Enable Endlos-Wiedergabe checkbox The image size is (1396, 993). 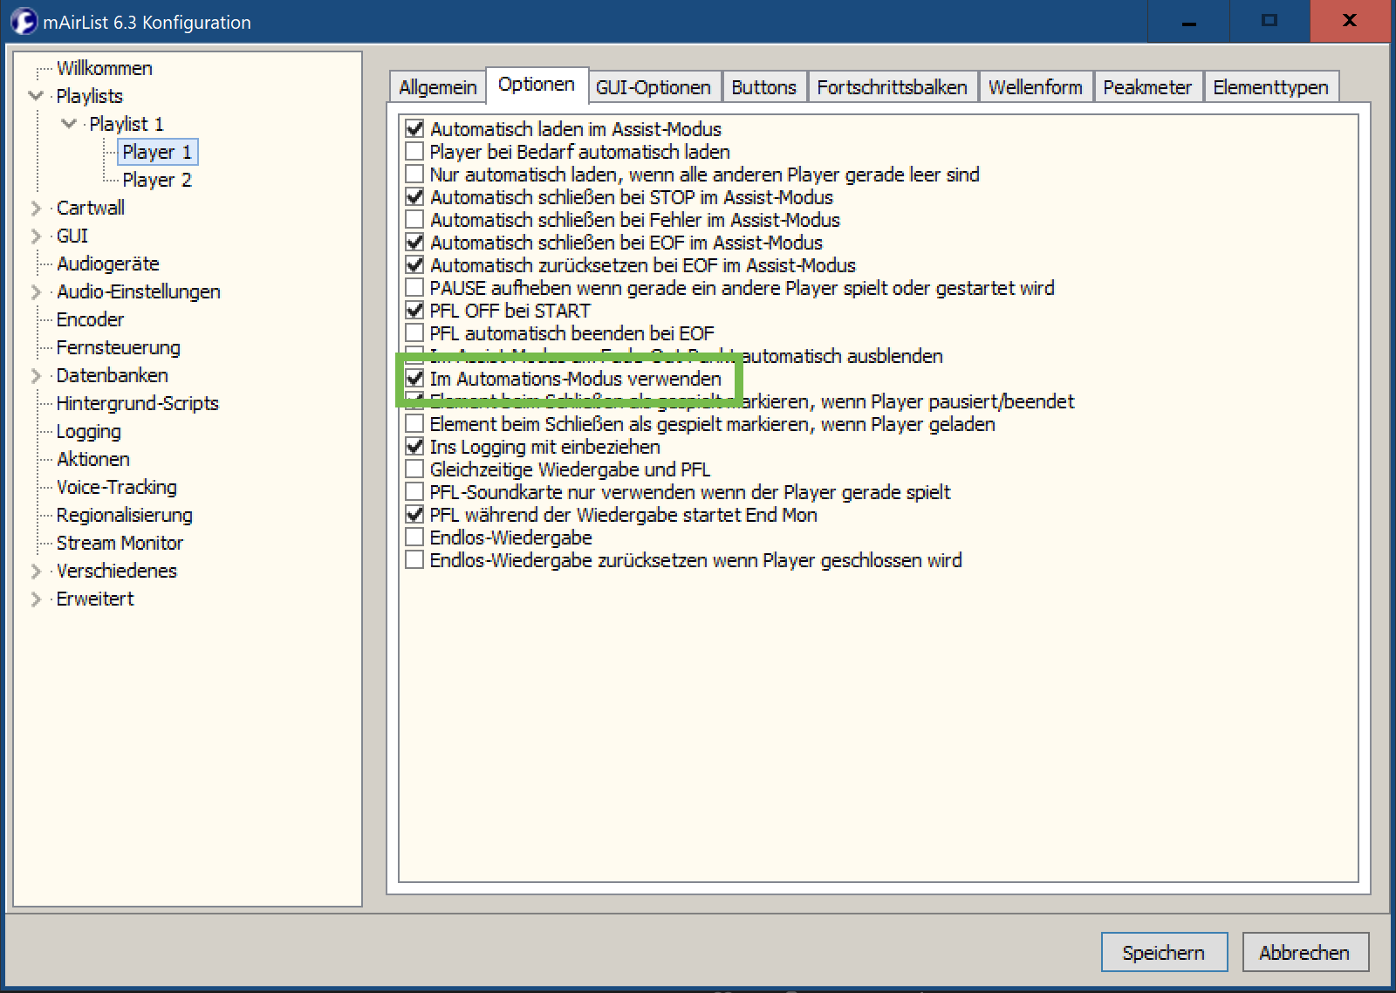click(415, 538)
